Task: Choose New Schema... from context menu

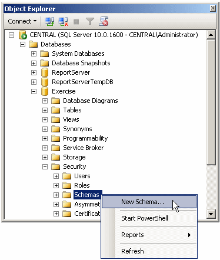Action: tap(149, 202)
